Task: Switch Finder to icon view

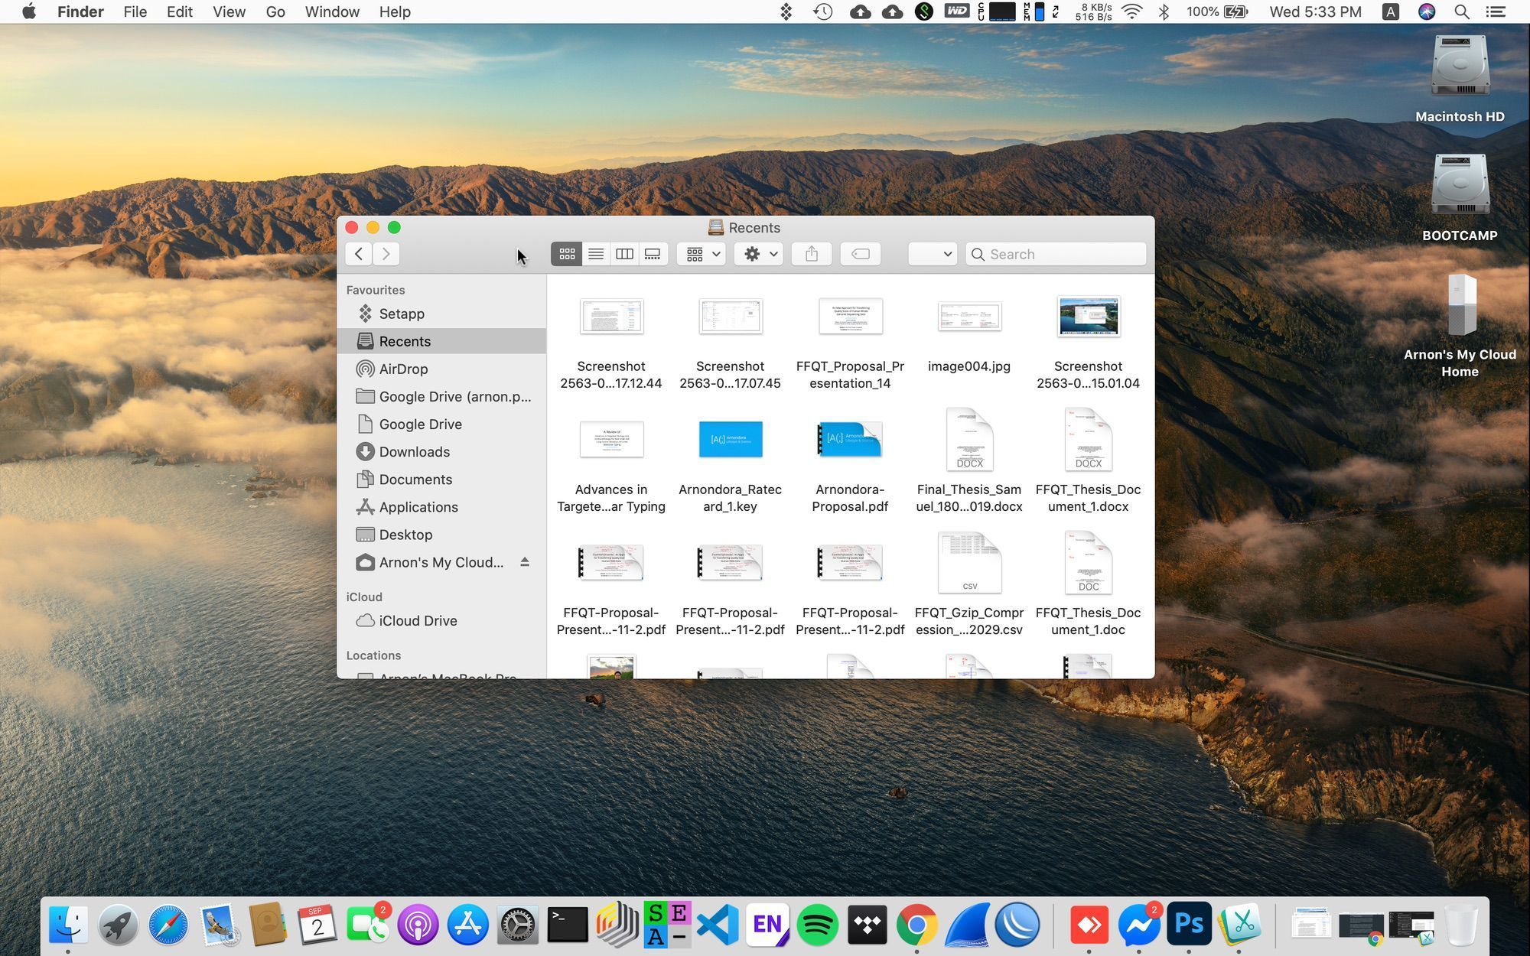Action: pos(567,254)
